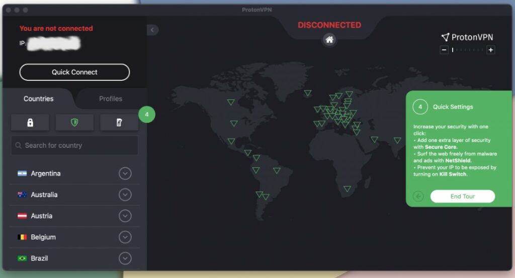
Task: Collapse the sidebar with the left chevron
Action: [152, 30]
